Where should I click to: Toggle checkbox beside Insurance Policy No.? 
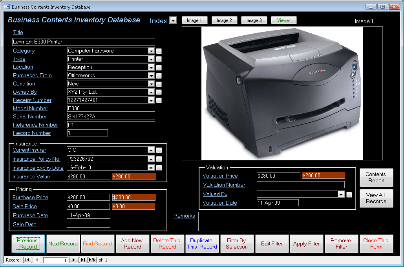[x=159, y=159]
